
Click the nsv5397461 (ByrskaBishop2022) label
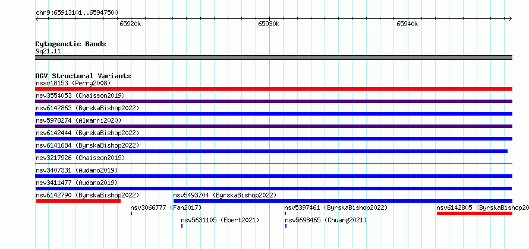(x=336, y=207)
